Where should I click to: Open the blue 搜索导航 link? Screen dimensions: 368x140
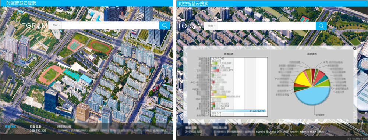pos(10,126)
